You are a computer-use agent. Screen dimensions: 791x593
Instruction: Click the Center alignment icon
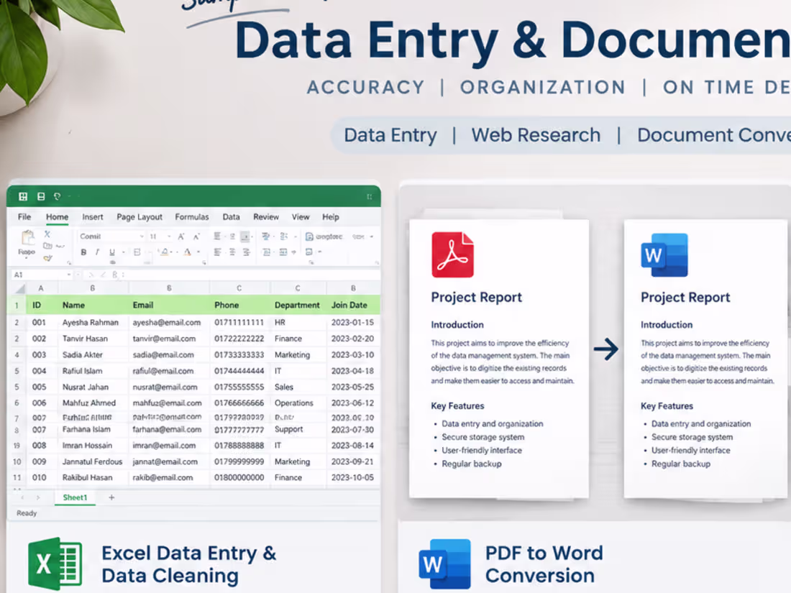[232, 252]
